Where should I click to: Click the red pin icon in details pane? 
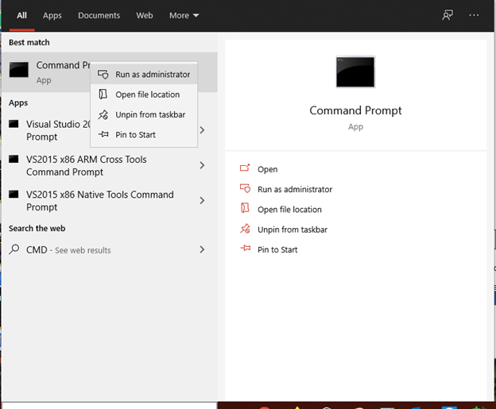pos(245,248)
